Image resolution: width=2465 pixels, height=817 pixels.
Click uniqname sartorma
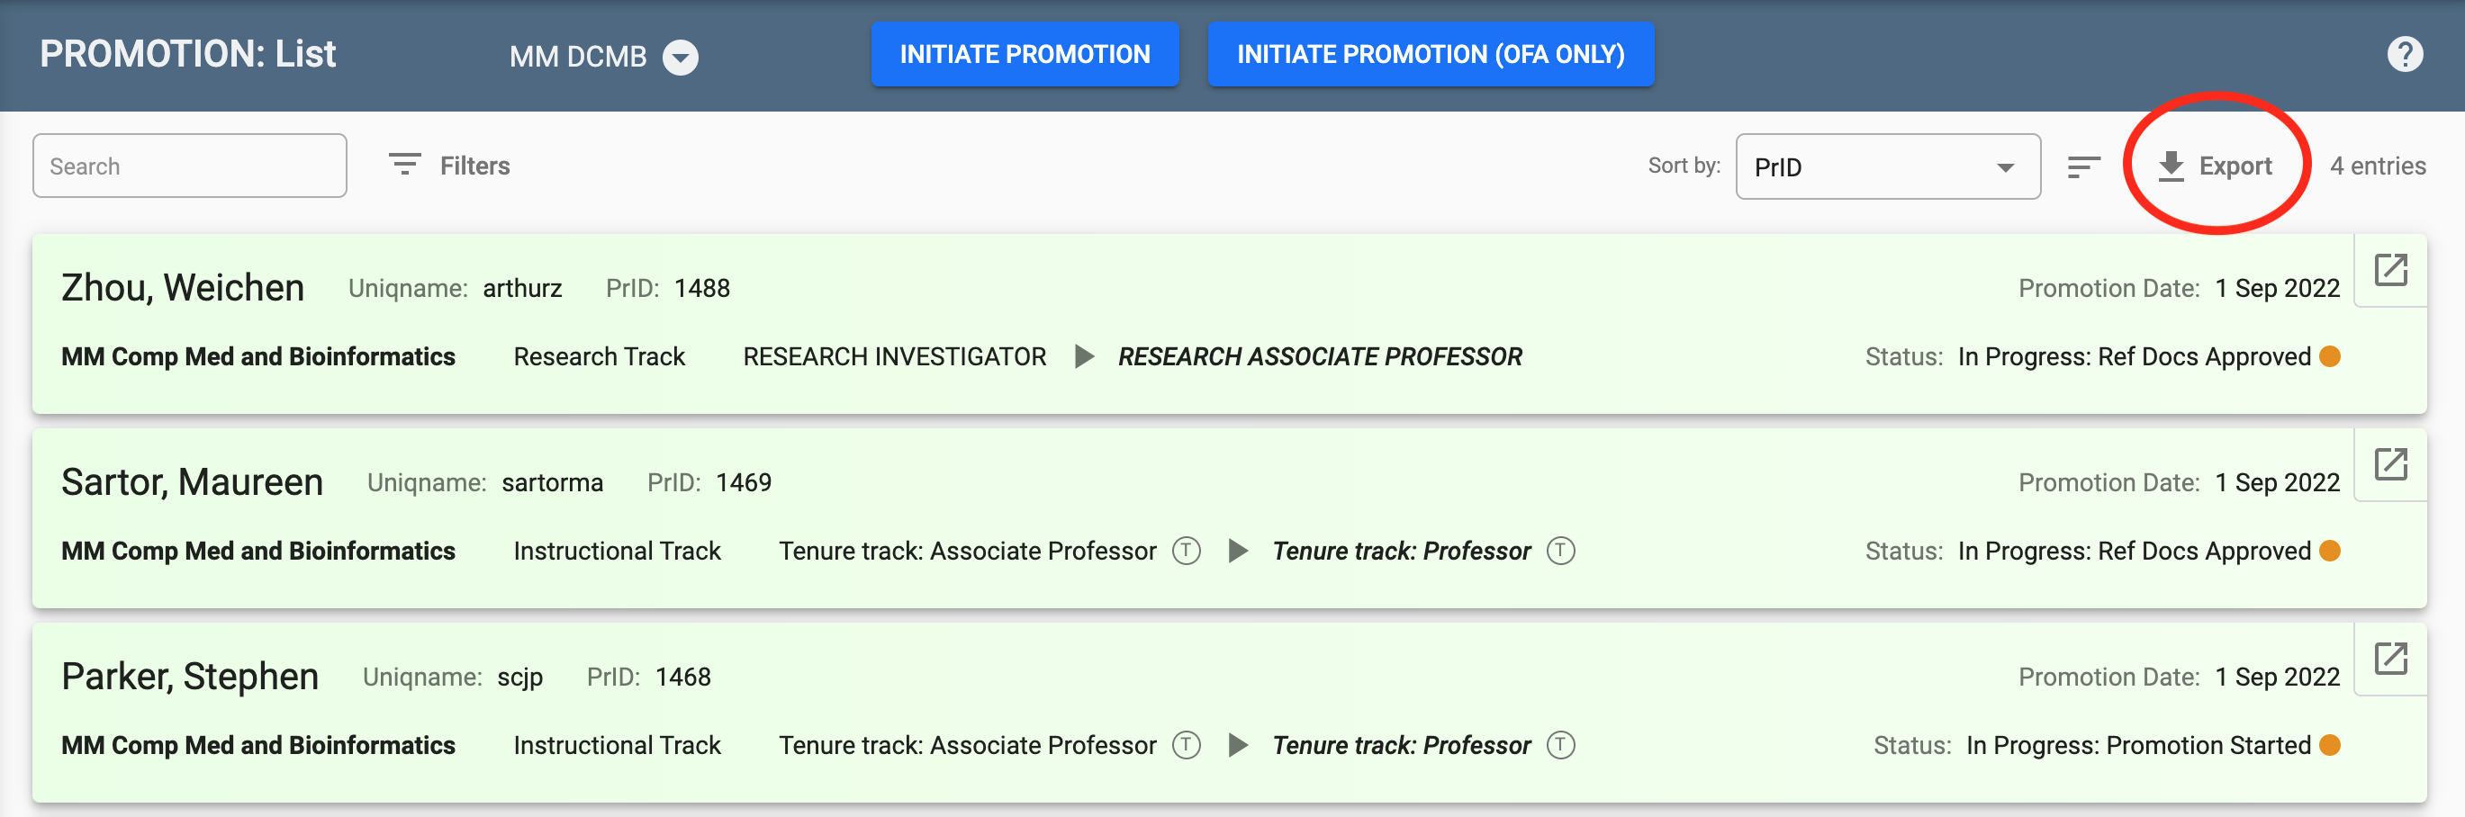coord(552,483)
